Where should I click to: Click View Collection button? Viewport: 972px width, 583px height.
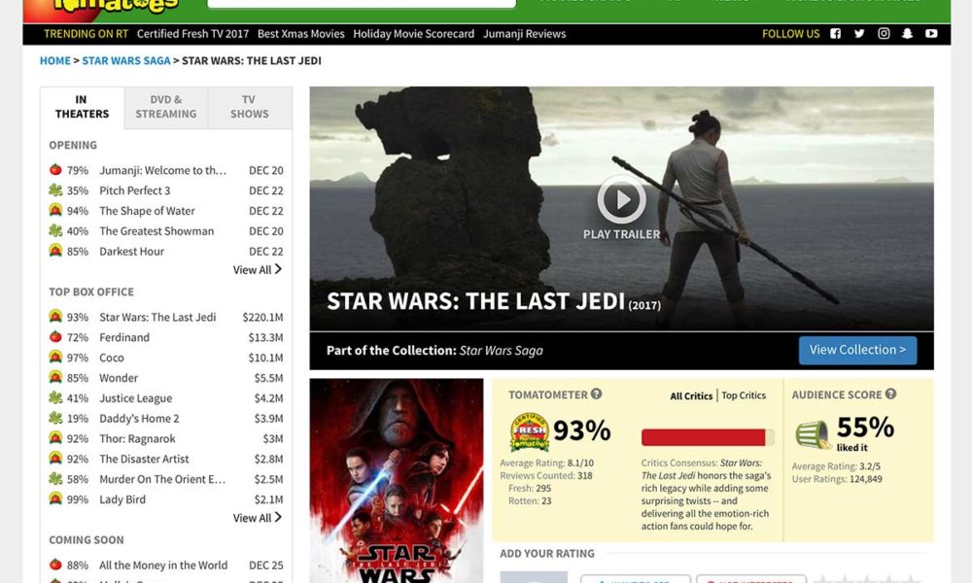[x=857, y=350]
